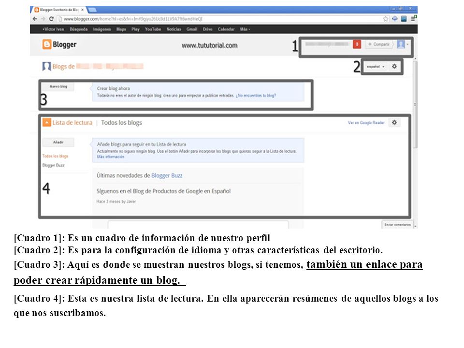The image size is (464, 348).
Task: Open Maps in Google bar
Action: 121,29
